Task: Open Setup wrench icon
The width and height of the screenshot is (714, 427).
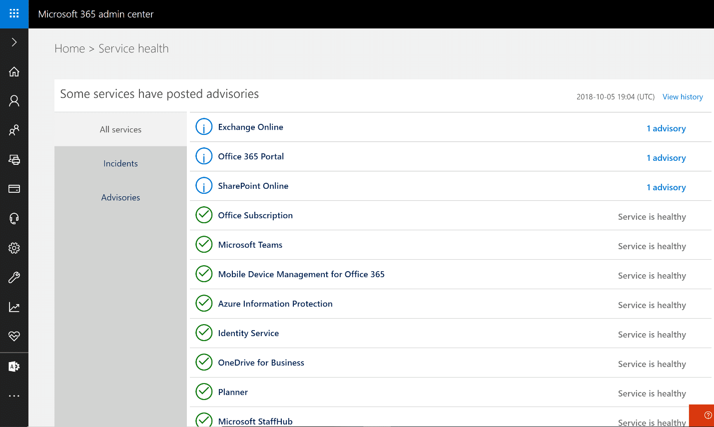Action: click(14, 277)
